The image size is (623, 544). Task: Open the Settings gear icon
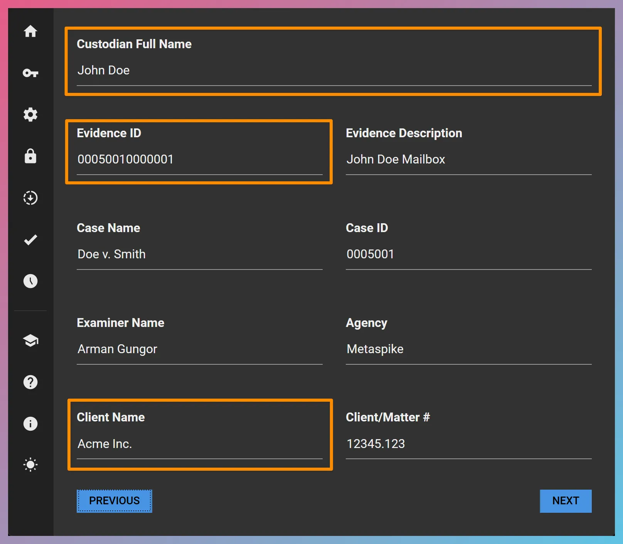point(30,115)
